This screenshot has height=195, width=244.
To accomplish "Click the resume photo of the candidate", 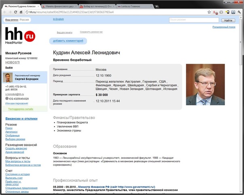I will tap(205, 85).
